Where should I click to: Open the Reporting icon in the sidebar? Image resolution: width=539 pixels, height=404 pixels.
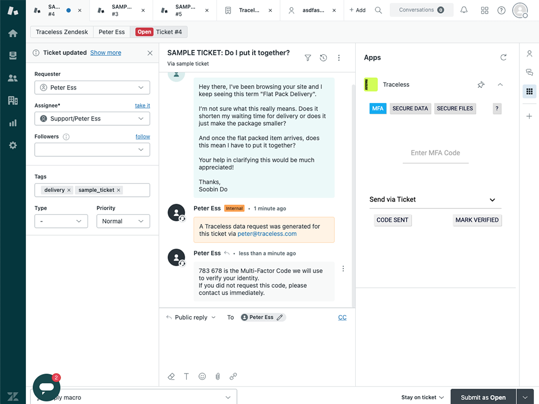(x=13, y=123)
